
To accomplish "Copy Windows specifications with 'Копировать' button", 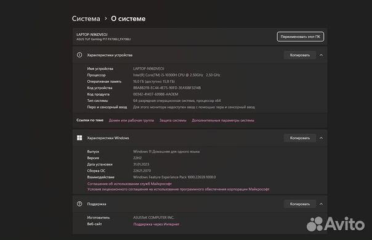I will (300, 138).
